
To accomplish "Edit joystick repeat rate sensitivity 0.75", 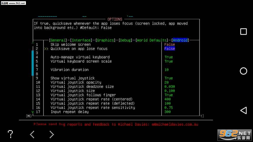I will (168, 108).
